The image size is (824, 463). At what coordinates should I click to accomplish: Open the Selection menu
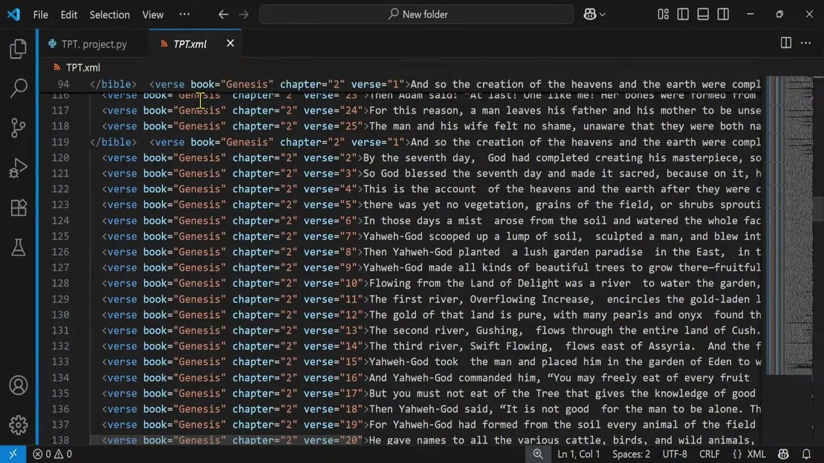click(x=109, y=14)
